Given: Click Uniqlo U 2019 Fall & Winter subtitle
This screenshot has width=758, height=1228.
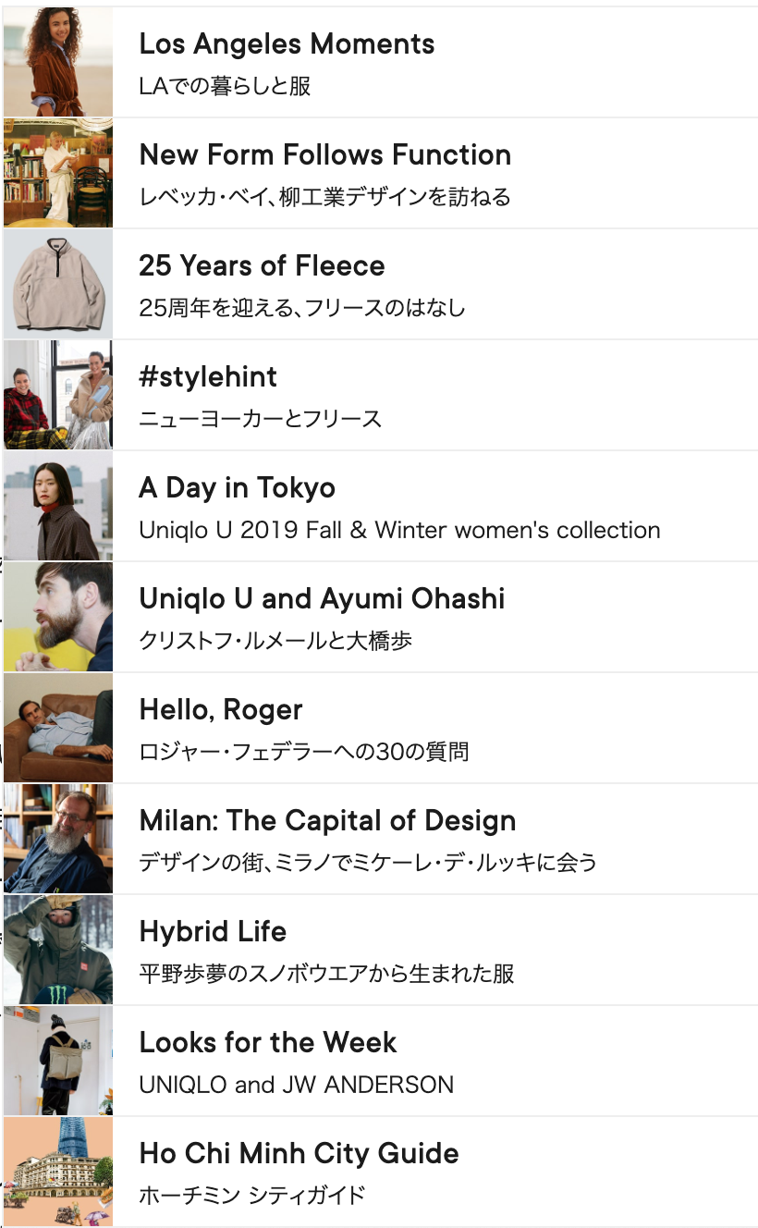Looking at the screenshot, I should (x=399, y=531).
